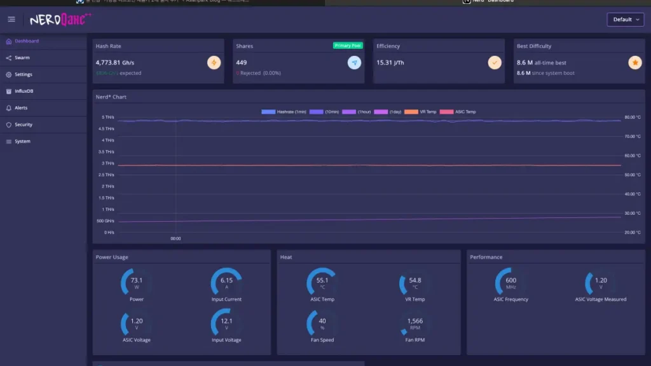Click the Hash Rate lightning bolt icon

[x=214, y=63]
